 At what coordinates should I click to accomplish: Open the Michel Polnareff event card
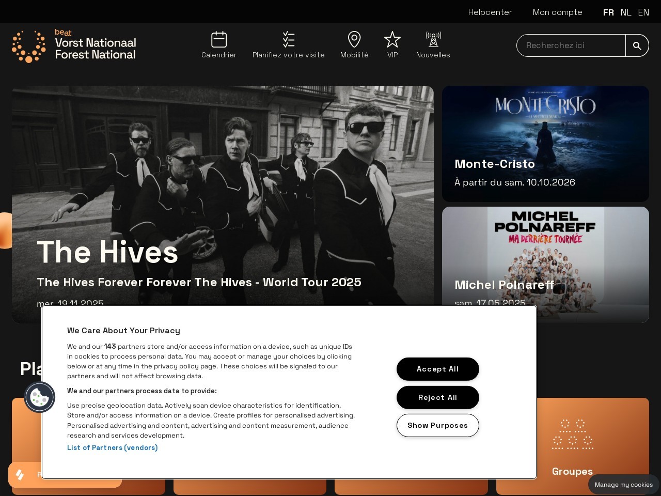click(x=545, y=265)
